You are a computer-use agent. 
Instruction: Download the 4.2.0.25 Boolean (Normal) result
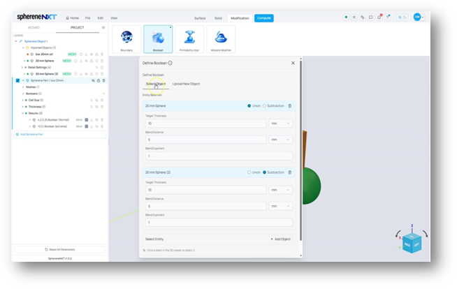[x=92, y=120]
